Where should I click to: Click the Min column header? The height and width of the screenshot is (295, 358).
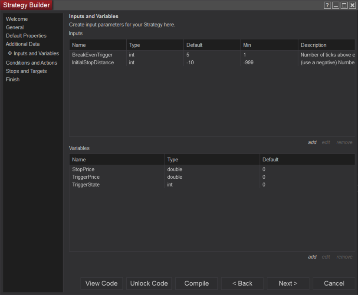269,45
